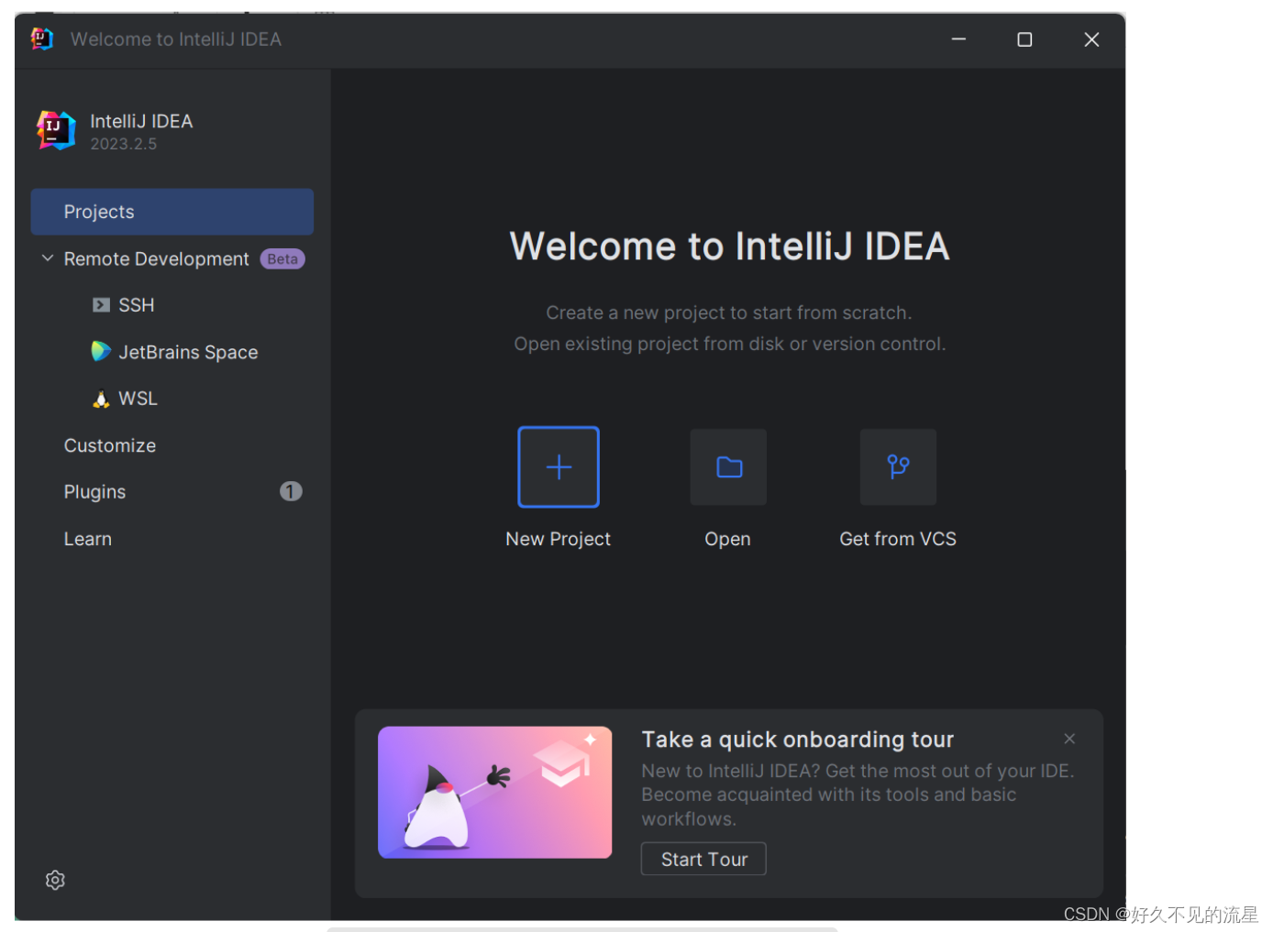
Task: Open the Plugins tab
Action: (x=94, y=492)
